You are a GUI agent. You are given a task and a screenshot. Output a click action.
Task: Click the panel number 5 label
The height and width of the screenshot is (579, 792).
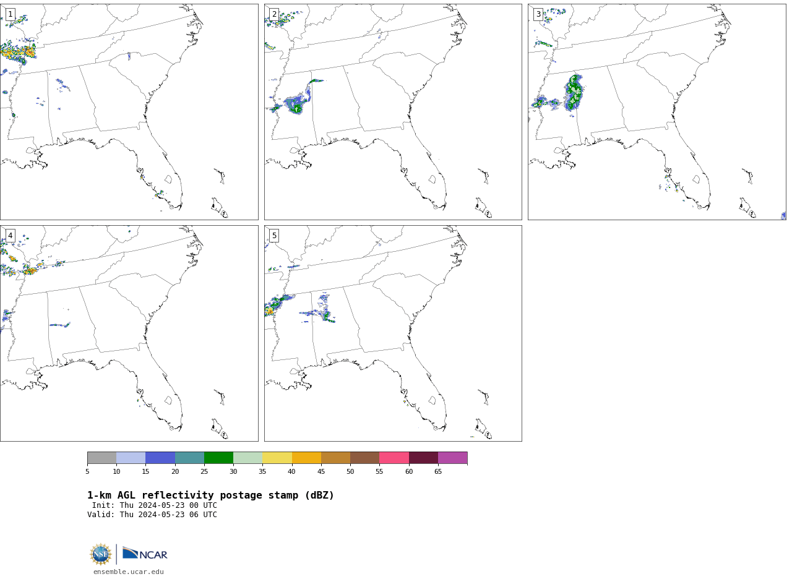(274, 236)
